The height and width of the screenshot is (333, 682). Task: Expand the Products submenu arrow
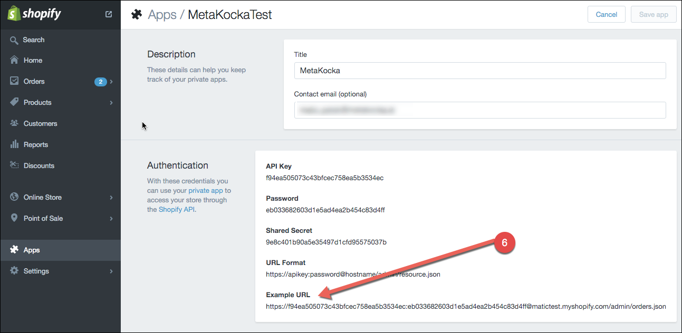tap(111, 103)
